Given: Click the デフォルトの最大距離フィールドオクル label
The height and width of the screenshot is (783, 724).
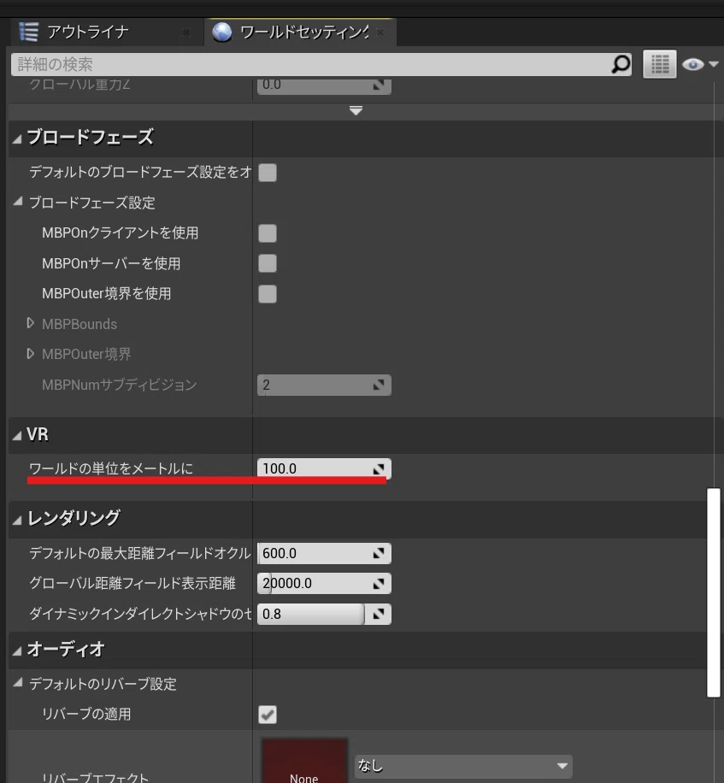Looking at the screenshot, I should tap(140, 553).
